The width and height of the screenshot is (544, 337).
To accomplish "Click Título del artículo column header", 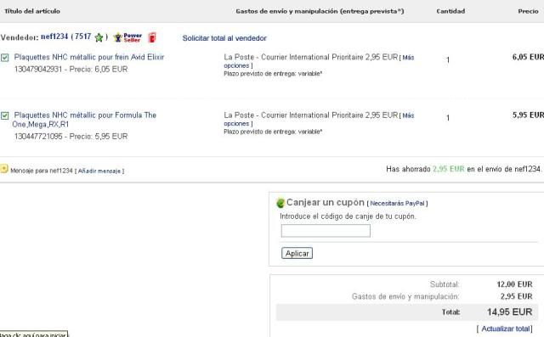I will (32, 11).
